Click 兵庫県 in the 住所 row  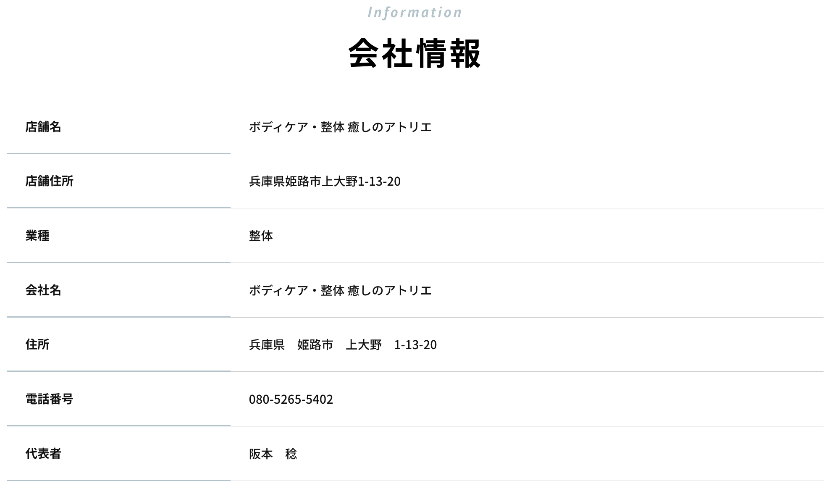pos(267,345)
